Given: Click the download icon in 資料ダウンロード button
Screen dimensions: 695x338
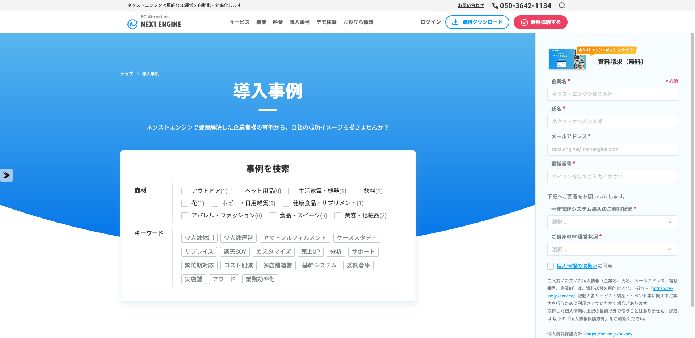Looking at the screenshot, I should point(455,22).
